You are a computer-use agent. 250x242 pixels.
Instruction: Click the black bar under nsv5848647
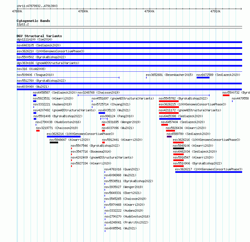(54, 143)
